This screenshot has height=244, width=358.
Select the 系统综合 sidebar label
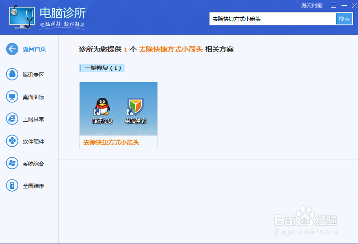pyautogui.click(x=33, y=164)
